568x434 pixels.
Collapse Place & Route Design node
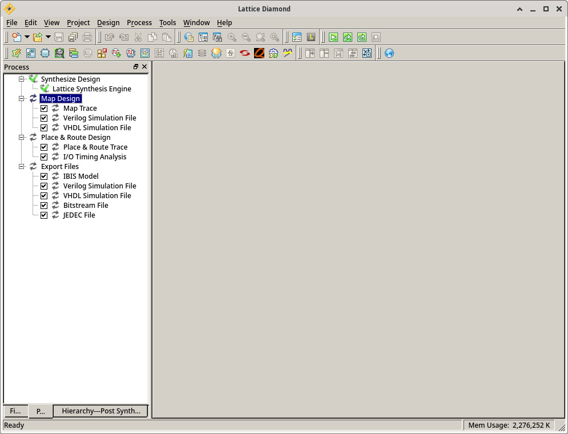[x=21, y=137]
